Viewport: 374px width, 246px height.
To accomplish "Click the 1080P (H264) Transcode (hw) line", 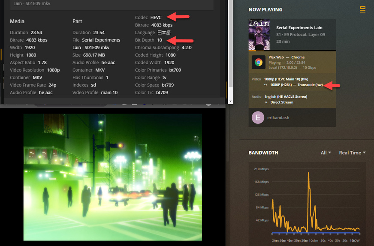I will pyautogui.click(x=296, y=85).
